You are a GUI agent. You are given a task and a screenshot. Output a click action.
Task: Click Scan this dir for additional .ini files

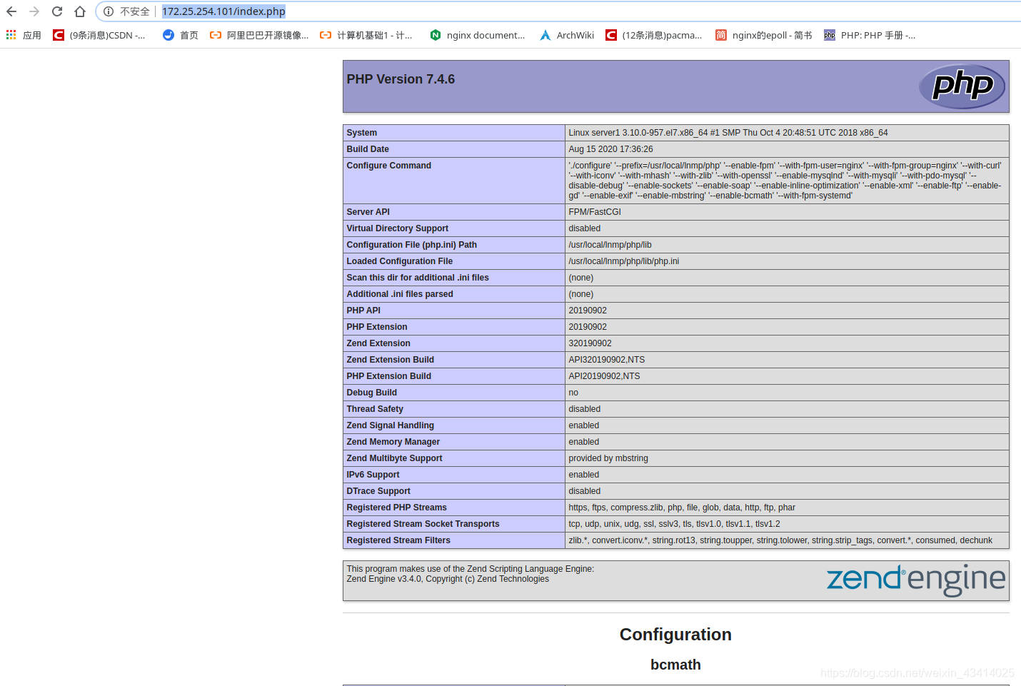418,278
